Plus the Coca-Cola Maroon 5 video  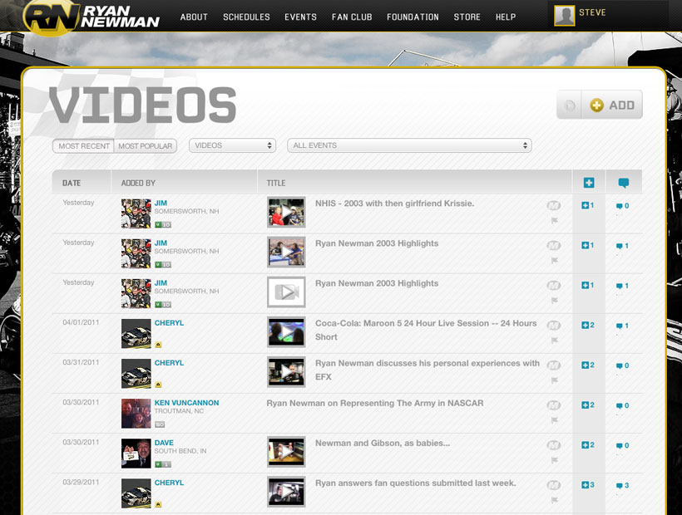tap(588, 326)
